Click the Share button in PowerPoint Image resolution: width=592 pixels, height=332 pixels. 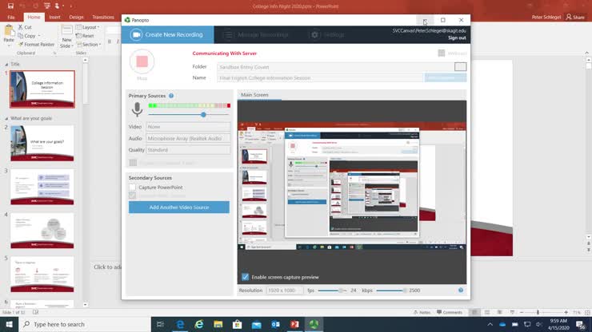click(575, 17)
